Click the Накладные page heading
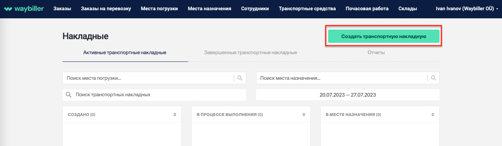This screenshot has height=146, width=502. click(85, 36)
